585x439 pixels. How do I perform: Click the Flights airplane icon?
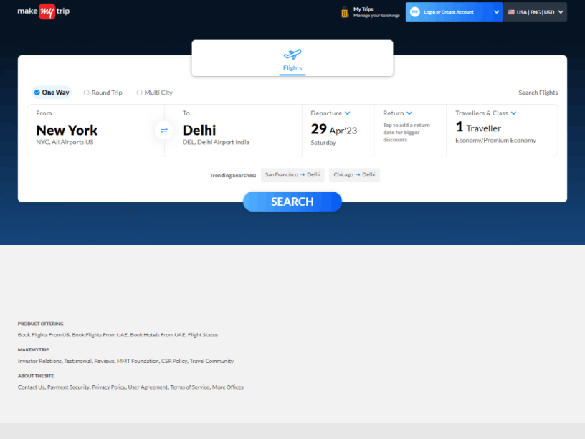pyautogui.click(x=292, y=55)
